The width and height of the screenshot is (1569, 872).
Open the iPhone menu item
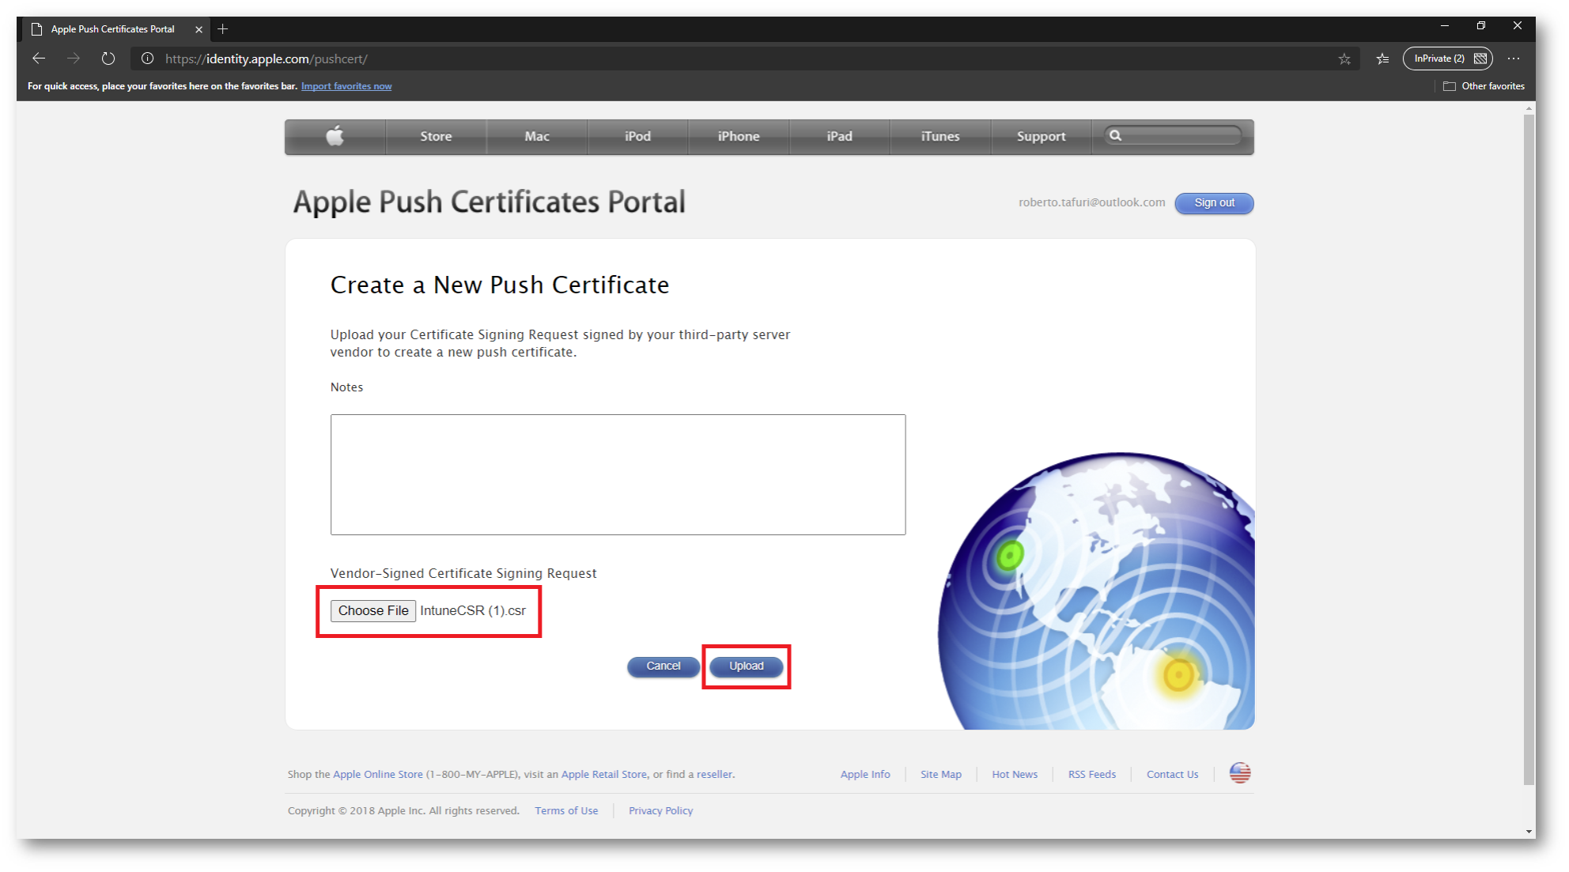coord(739,136)
